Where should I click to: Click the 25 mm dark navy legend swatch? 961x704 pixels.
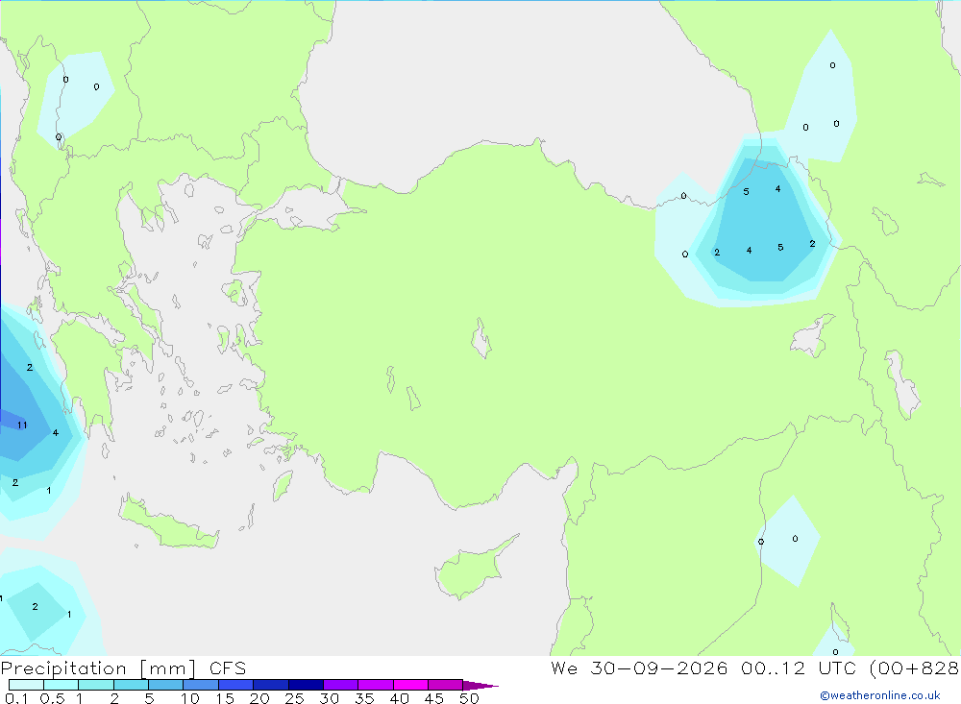click(306, 685)
